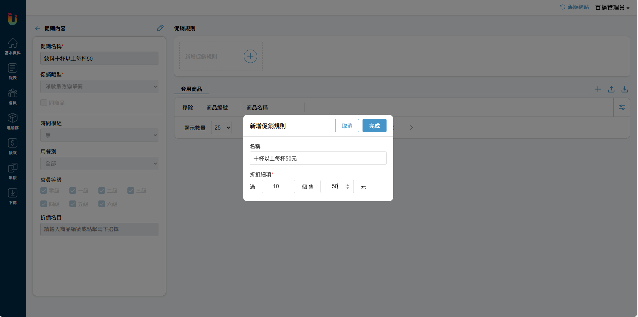Open the 進銷存 inventory sidebar icon

tap(13, 121)
